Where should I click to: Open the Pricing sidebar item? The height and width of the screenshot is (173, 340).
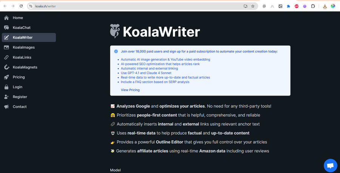tap(29, 77)
